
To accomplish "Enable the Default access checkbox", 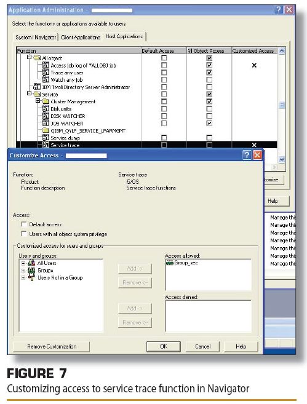I will click(x=24, y=224).
